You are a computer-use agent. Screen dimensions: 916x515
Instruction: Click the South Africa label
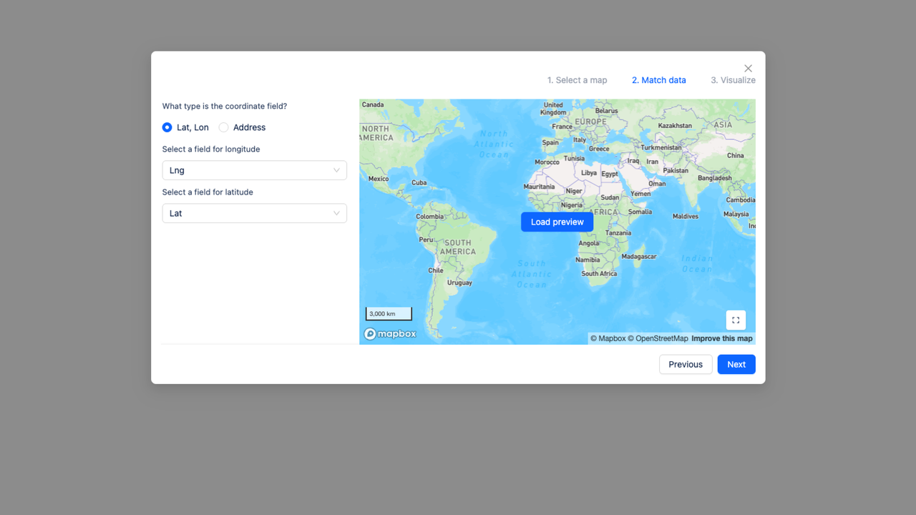pyautogui.click(x=599, y=273)
